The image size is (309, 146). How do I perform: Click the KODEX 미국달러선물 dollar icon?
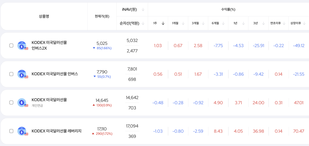(22, 102)
